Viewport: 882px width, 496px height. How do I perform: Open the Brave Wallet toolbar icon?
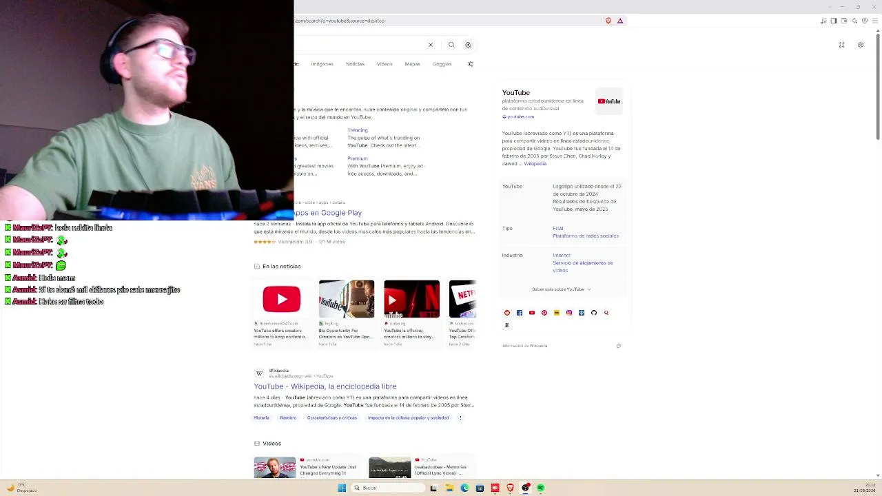point(844,21)
